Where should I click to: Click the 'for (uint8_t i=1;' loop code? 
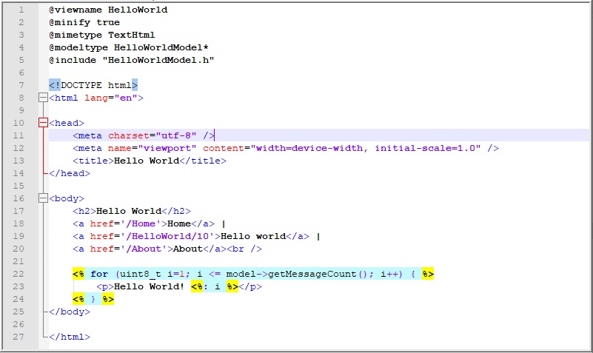click(141, 274)
